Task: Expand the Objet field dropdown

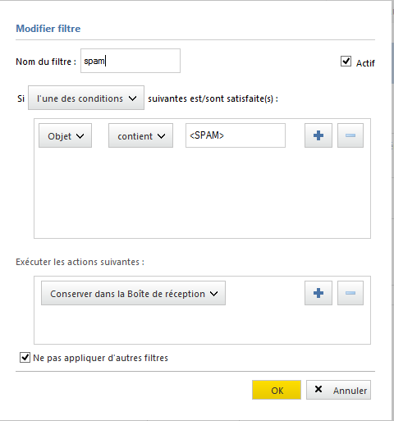Action: click(x=65, y=135)
